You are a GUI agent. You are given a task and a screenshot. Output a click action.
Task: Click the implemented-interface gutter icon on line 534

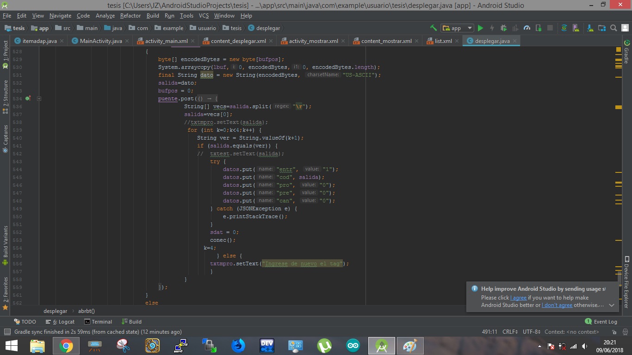pos(28,98)
